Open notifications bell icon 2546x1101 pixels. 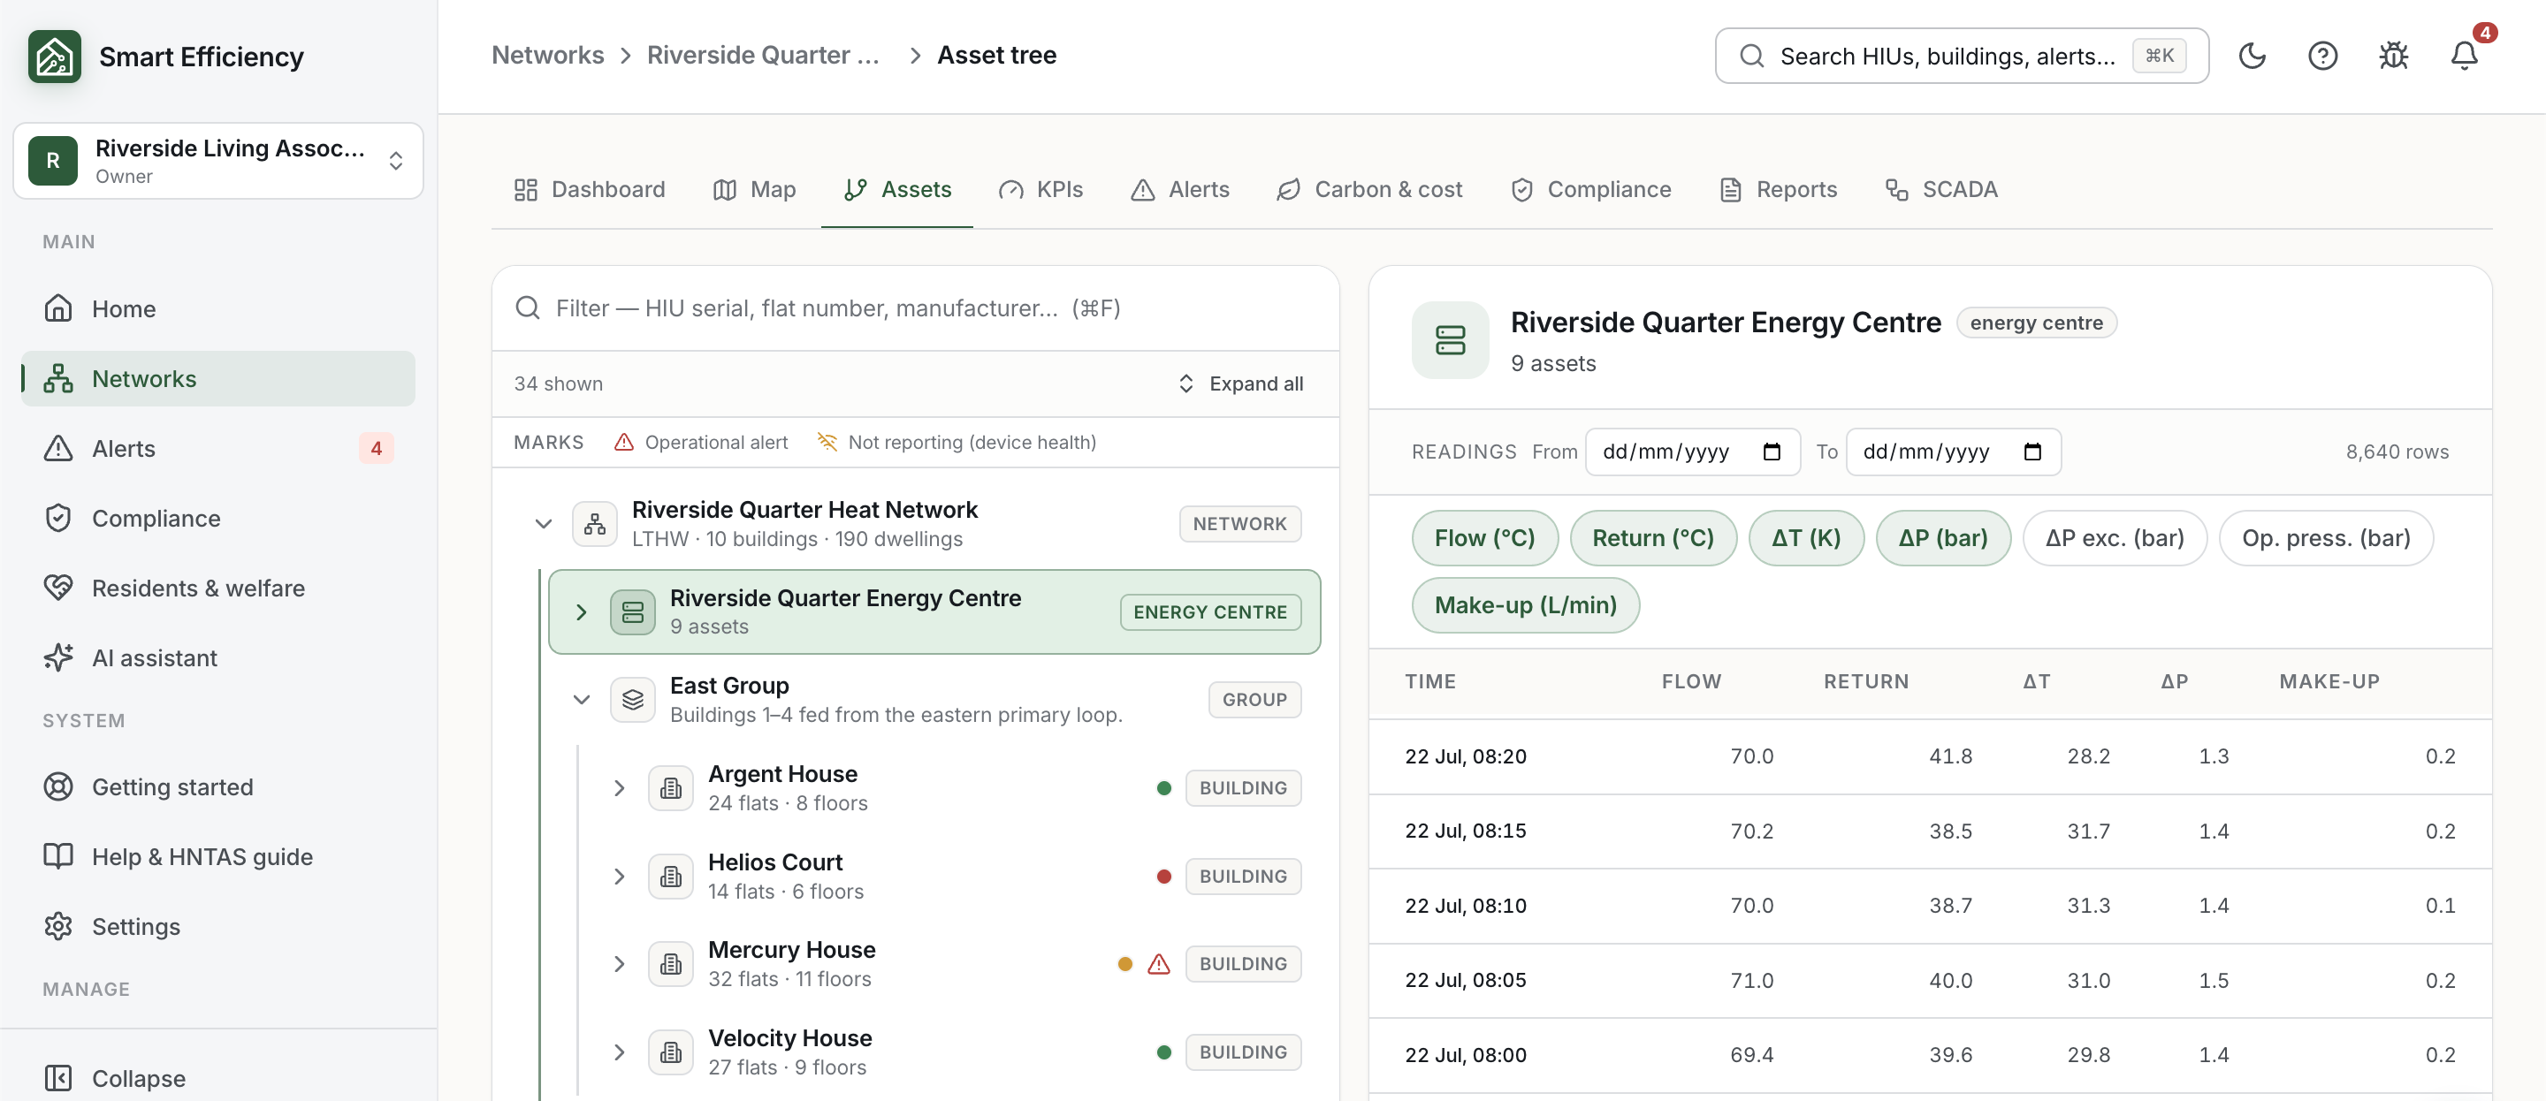[x=2464, y=56]
